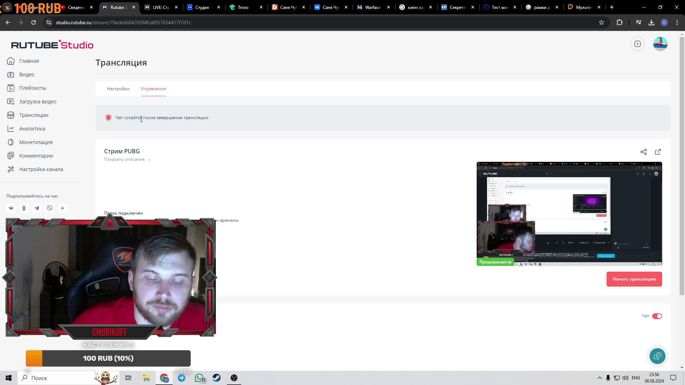Open Монетизация in the sidebar menu
The width and height of the screenshot is (685, 385).
coord(36,142)
